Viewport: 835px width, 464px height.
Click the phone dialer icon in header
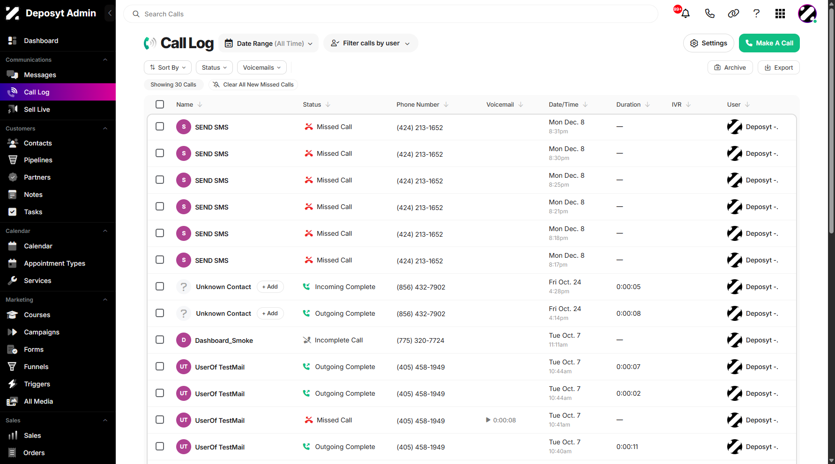(709, 14)
